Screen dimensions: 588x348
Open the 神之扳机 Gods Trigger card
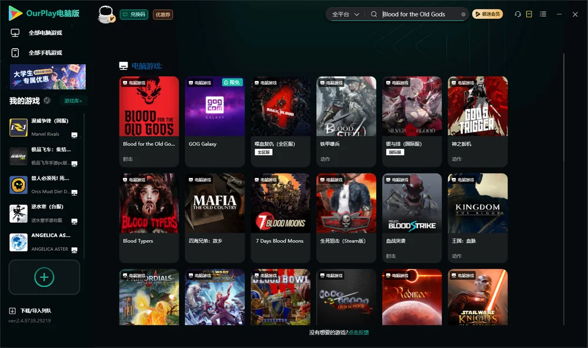[477, 122]
